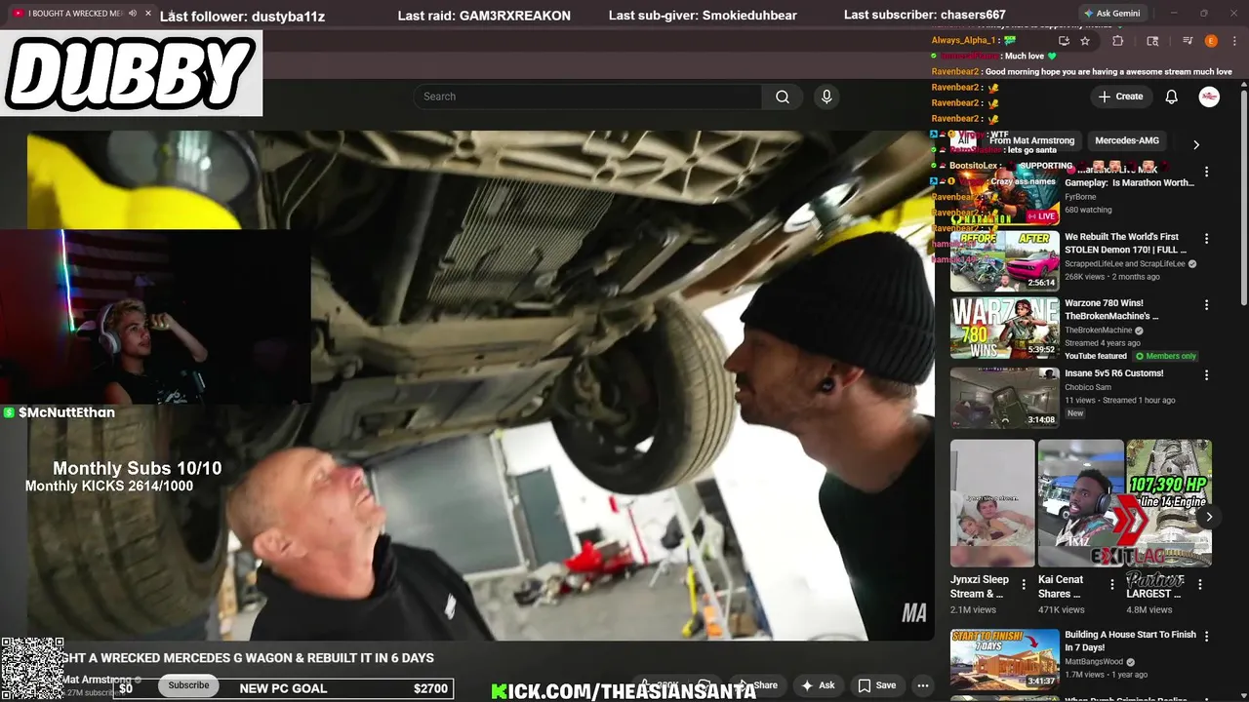Open 'We Rebuilt The World's First STOLEN Demon' title
1249x702 pixels.
1125,243
